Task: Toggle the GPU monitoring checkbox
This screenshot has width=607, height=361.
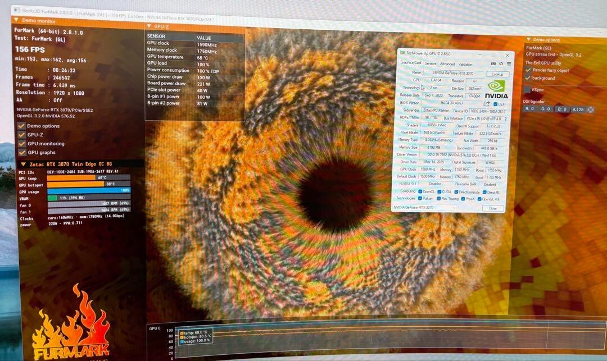Action: (22, 144)
